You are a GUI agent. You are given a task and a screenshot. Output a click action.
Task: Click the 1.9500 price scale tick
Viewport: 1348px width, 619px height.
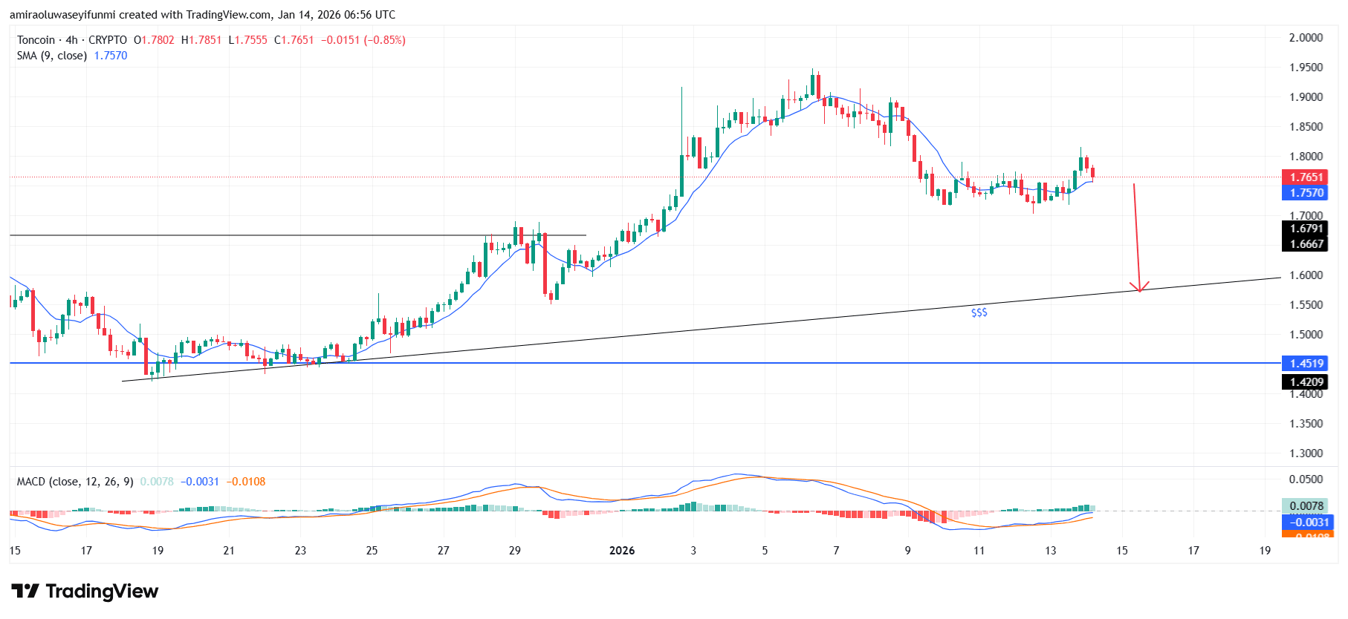[1306, 68]
